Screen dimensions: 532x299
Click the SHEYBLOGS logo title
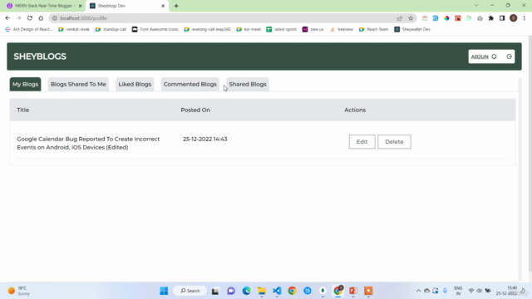click(40, 56)
